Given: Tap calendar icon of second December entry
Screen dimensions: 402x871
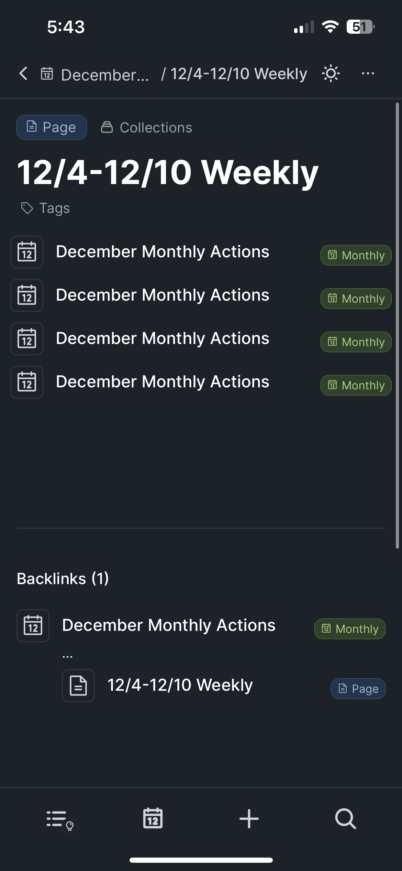Looking at the screenshot, I should [27, 295].
